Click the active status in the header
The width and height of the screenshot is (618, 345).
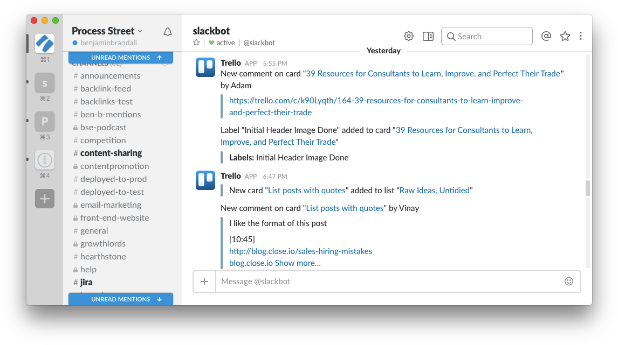click(x=222, y=43)
